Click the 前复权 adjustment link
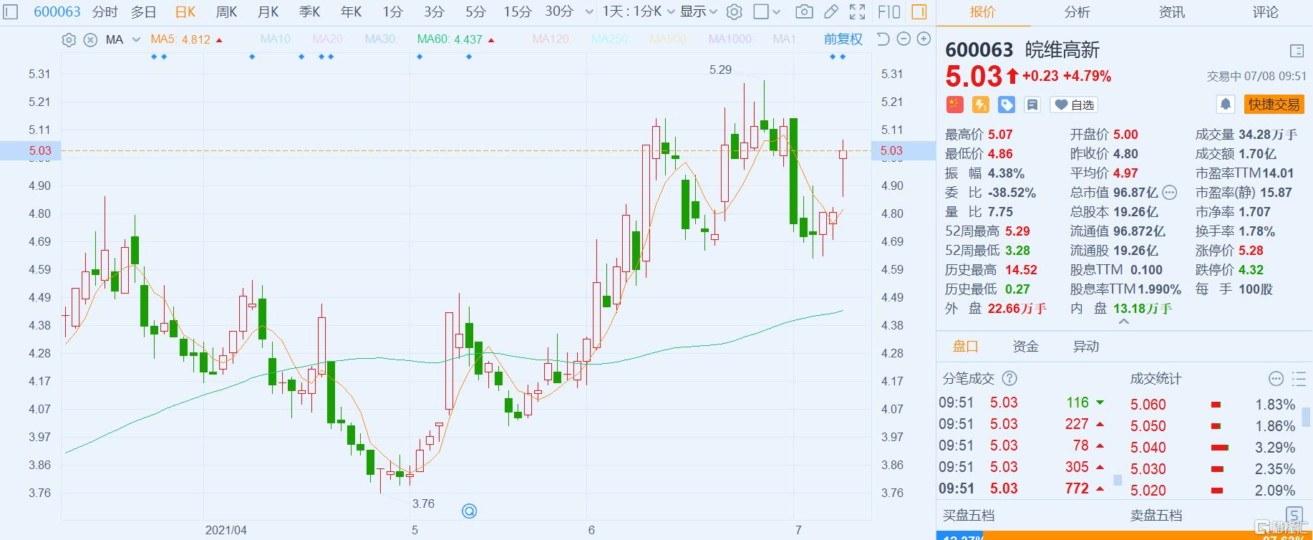This screenshot has width=1313, height=540. (843, 39)
